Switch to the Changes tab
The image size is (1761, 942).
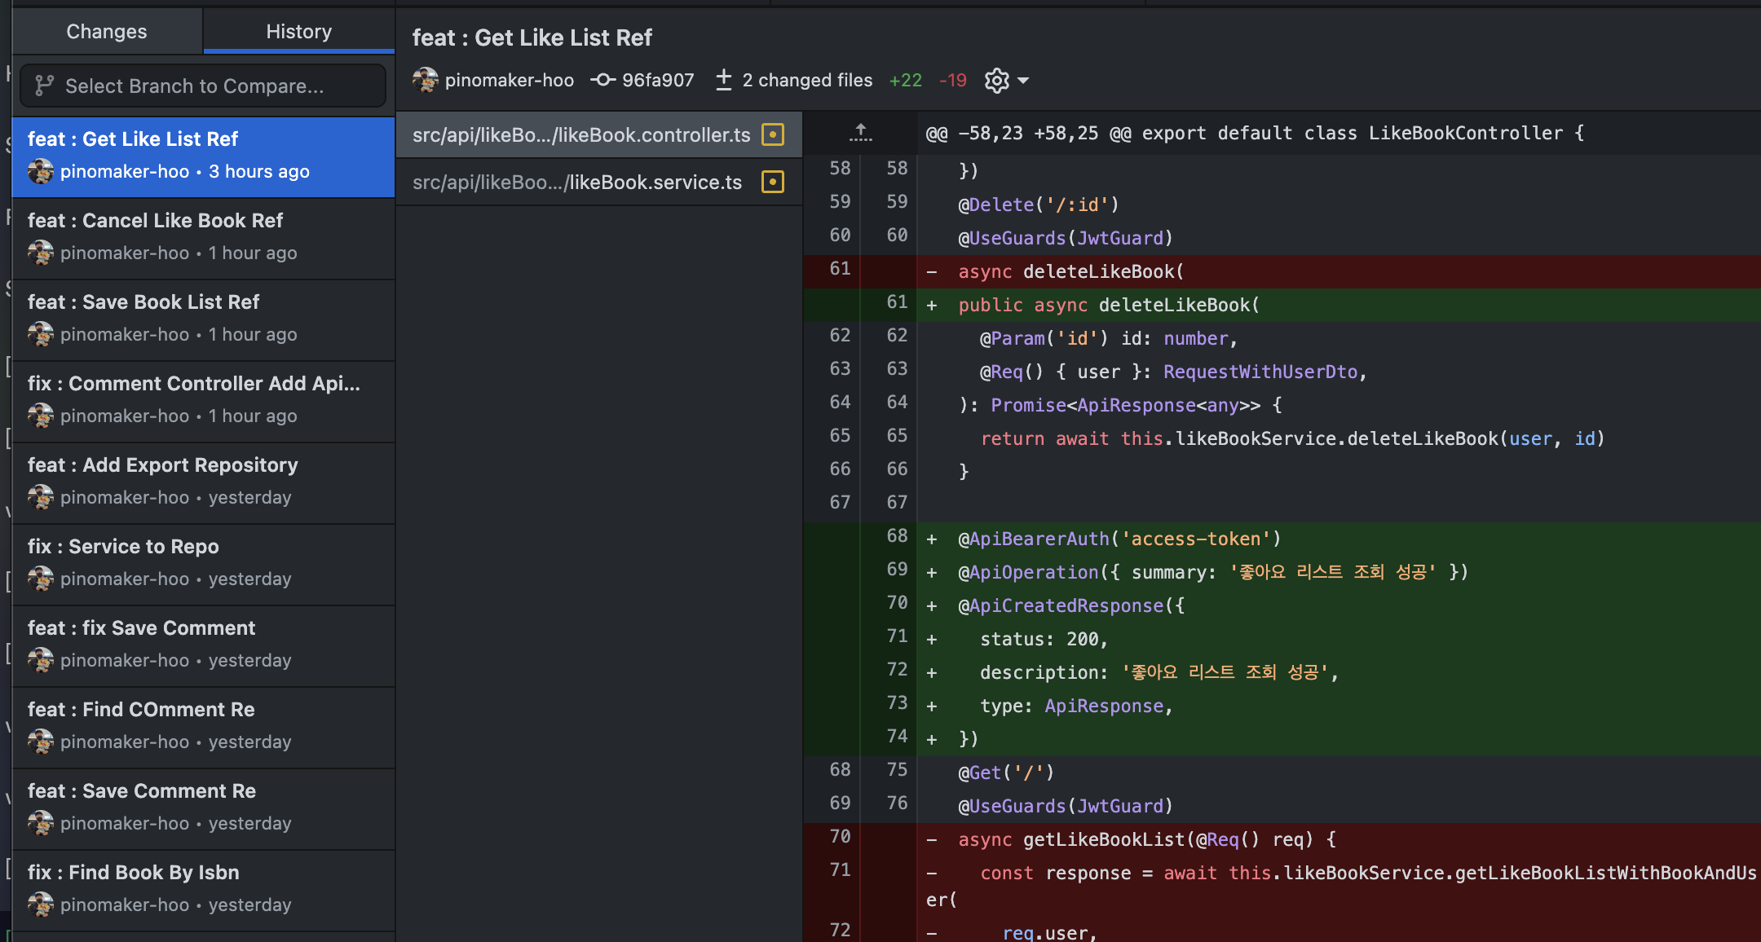pos(107,31)
